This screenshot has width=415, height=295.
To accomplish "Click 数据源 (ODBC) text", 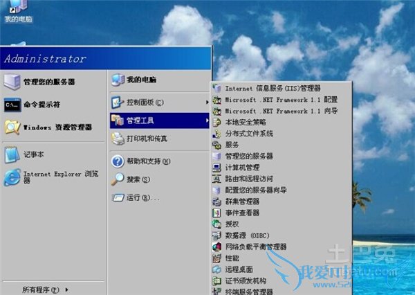I will tap(247, 235).
